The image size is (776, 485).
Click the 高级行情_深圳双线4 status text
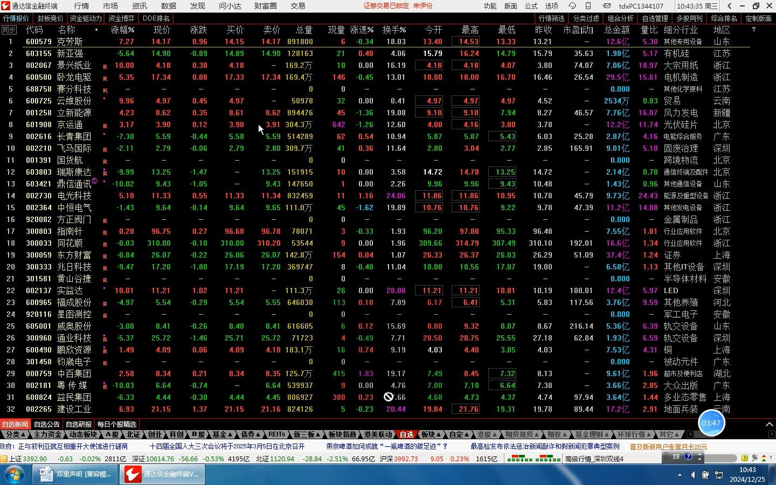pos(594,459)
